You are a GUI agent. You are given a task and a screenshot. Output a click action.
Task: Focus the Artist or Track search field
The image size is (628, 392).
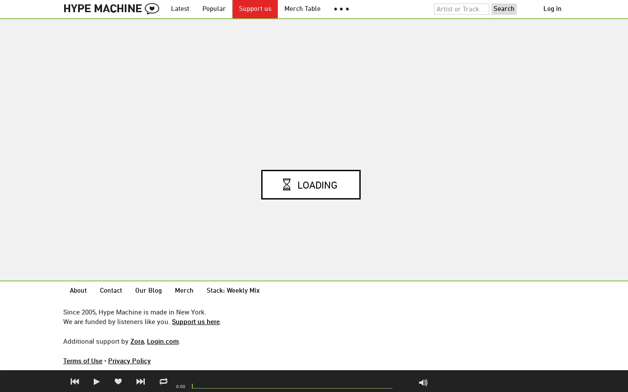[x=461, y=9]
